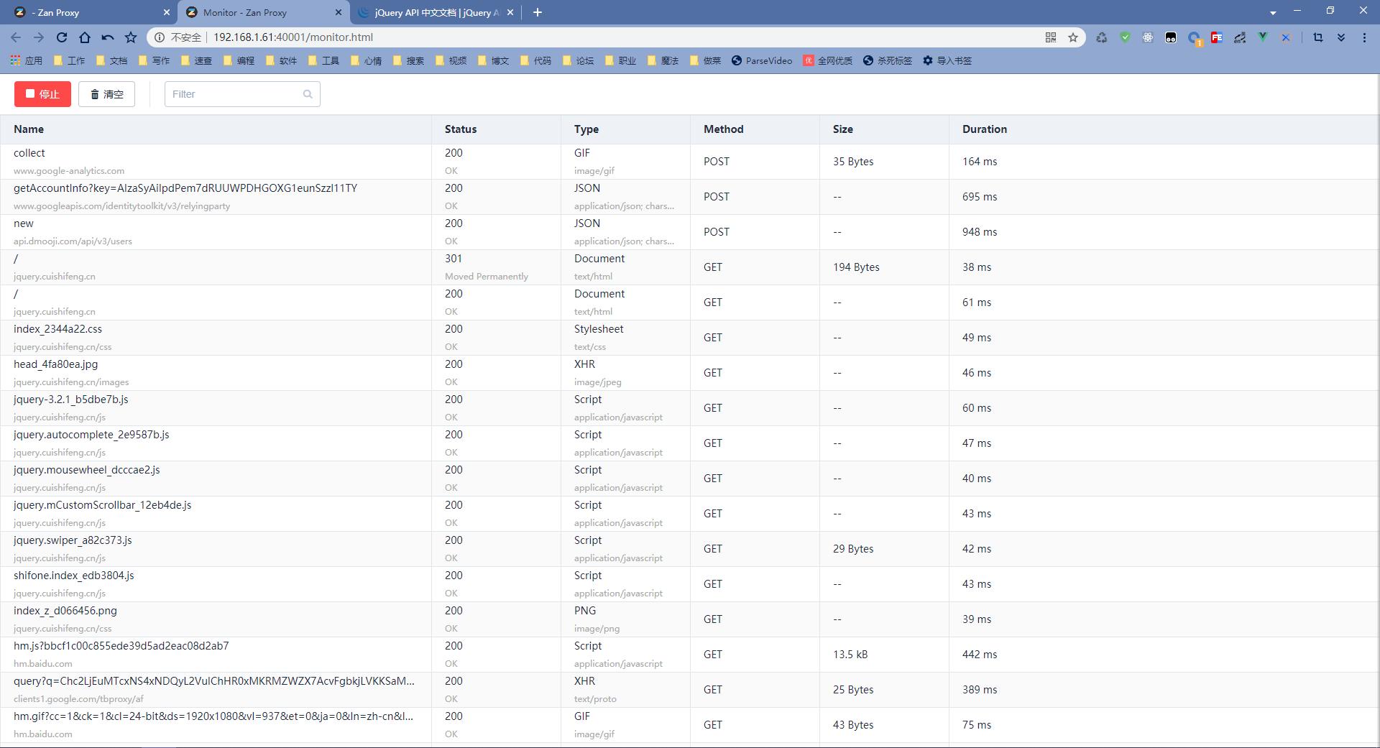Screen dimensions: 1380x748
Task: Select the jquery.autocomplete_2e9587b.js request
Action: pyautogui.click(x=690, y=443)
